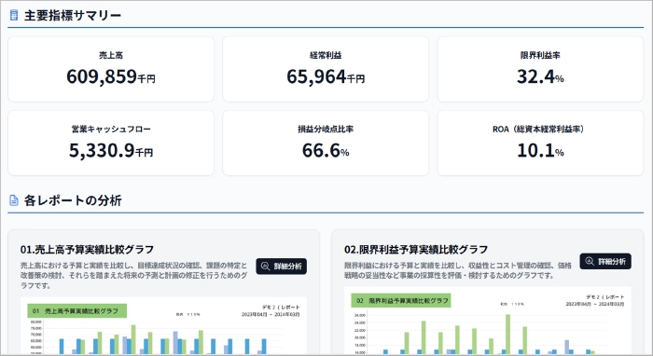
Task: Click the 5,330.9 cash flow value
Action: (102, 151)
